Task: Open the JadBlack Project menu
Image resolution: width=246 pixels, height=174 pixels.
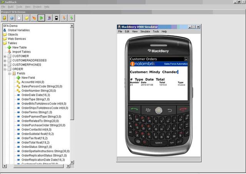Action: coord(37,7)
